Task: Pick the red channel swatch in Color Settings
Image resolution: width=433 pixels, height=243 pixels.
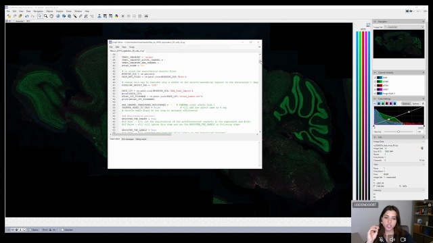Action: point(386,103)
